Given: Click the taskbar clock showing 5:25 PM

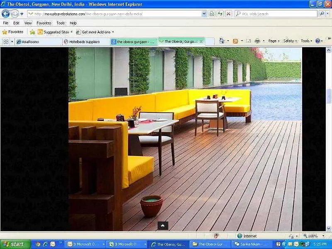Looking at the screenshot, I should pos(320,244).
